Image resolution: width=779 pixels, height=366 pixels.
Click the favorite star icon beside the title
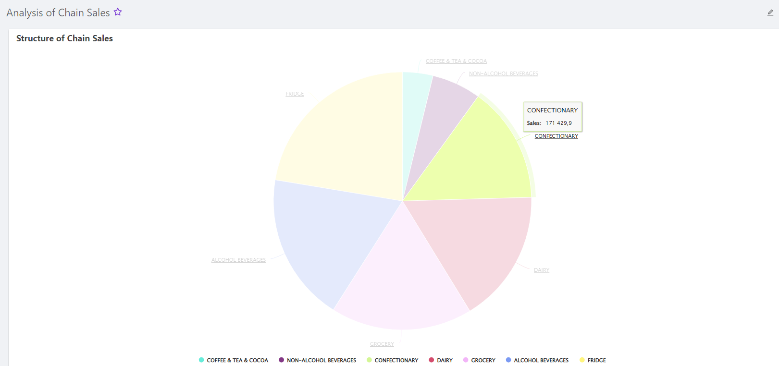118,12
